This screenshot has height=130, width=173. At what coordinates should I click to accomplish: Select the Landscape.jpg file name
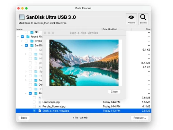[51, 102]
